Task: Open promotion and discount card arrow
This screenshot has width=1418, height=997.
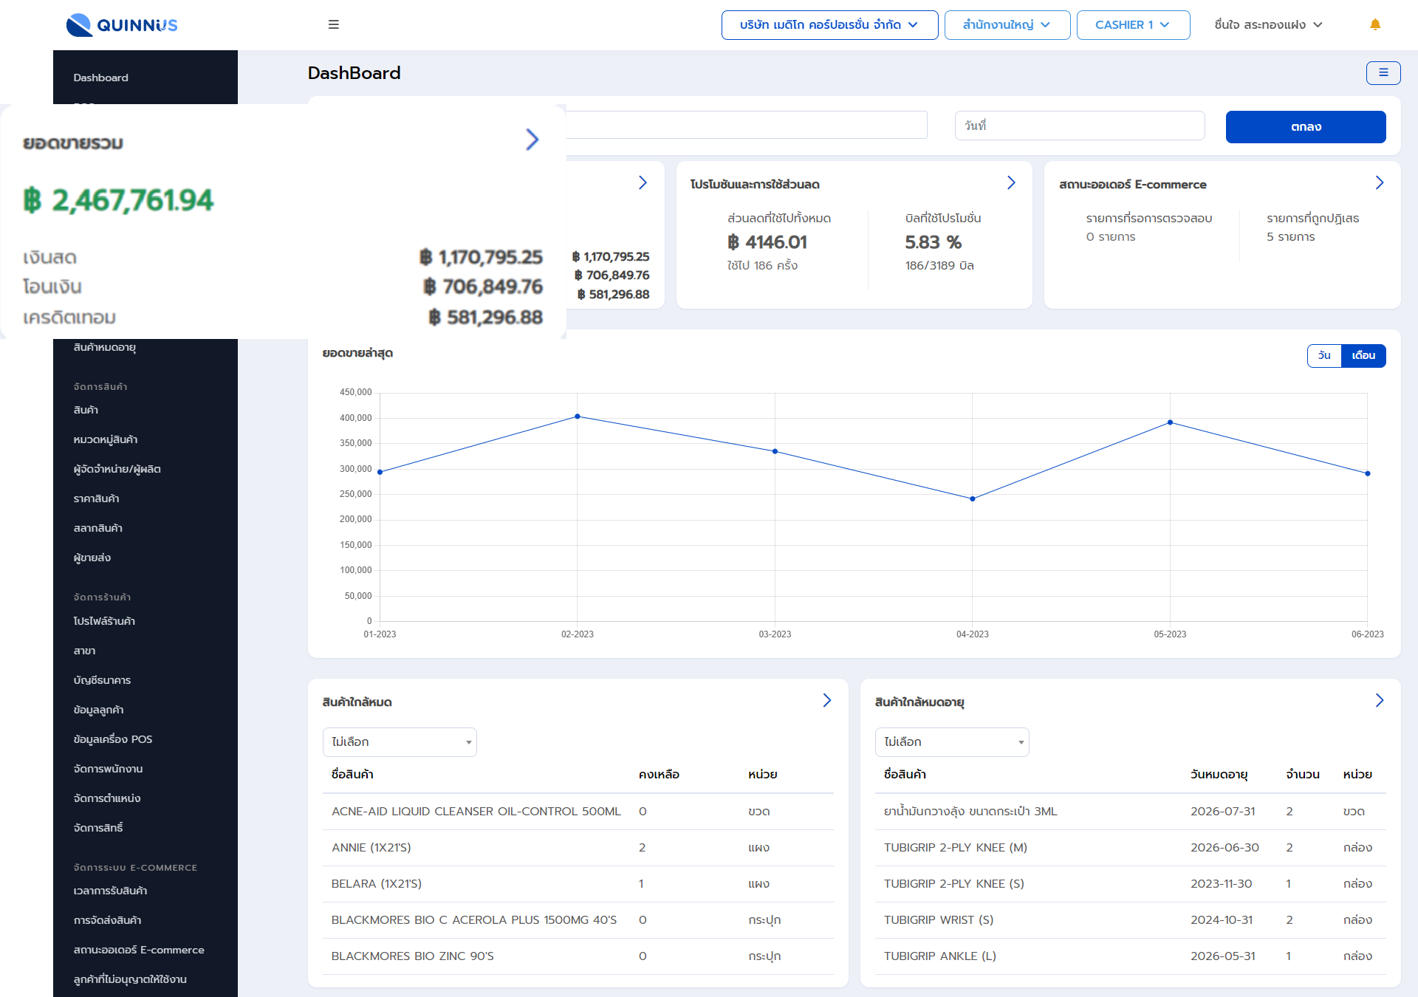Action: pyautogui.click(x=1011, y=182)
